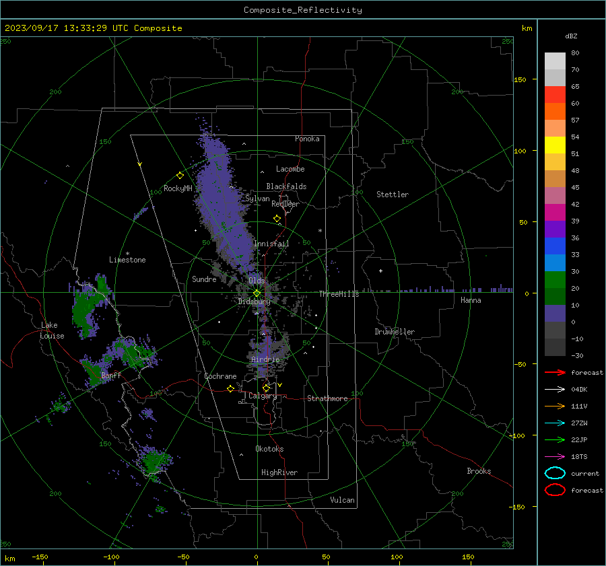Click the orange 111V arrow icon

(x=555, y=406)
